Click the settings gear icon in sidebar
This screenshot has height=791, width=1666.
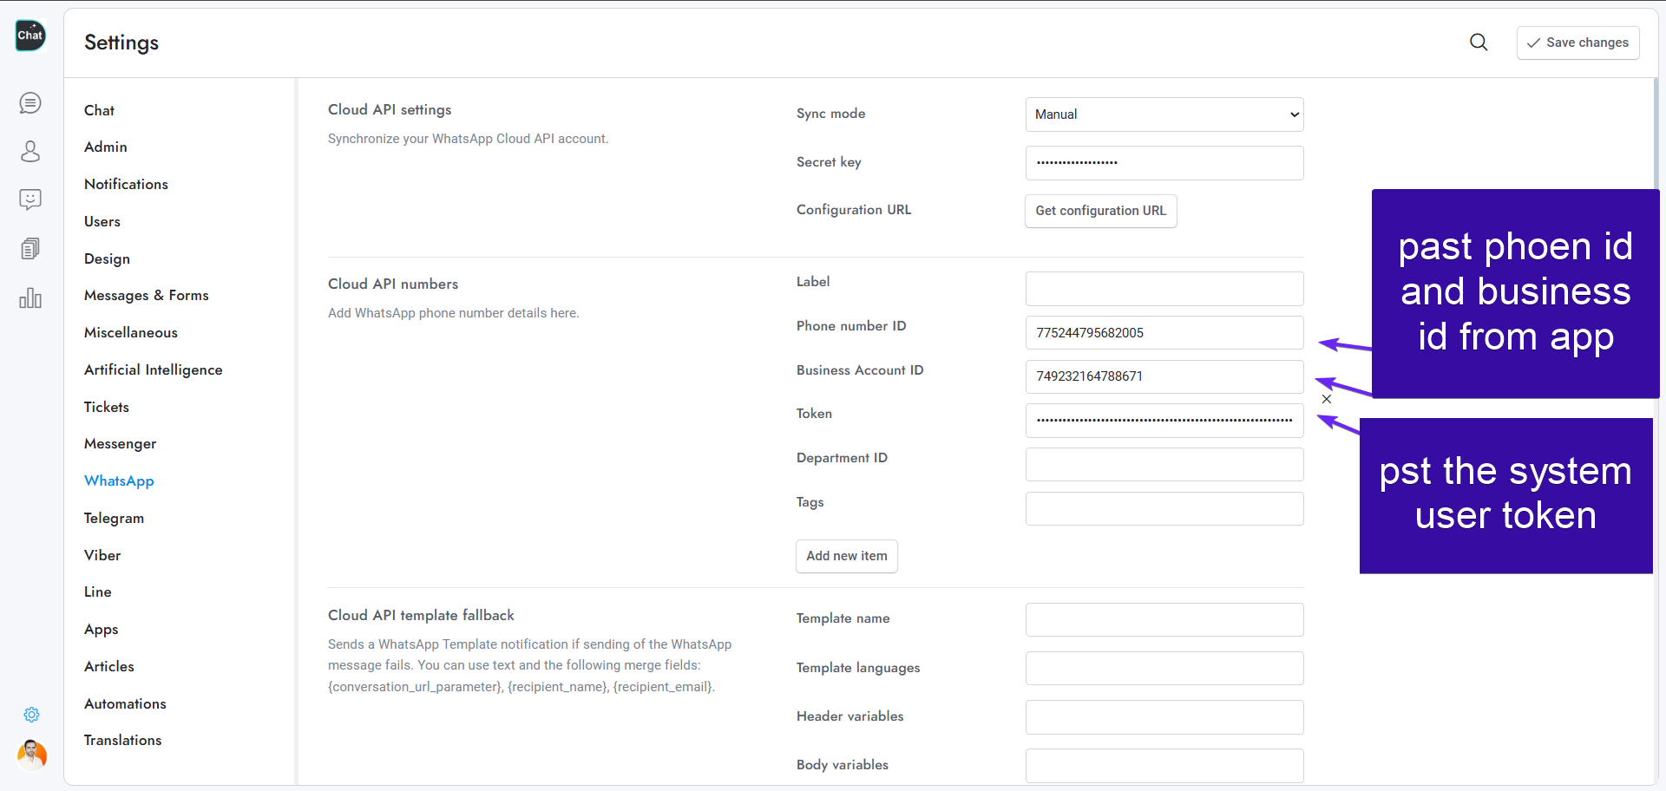point(31,715)
